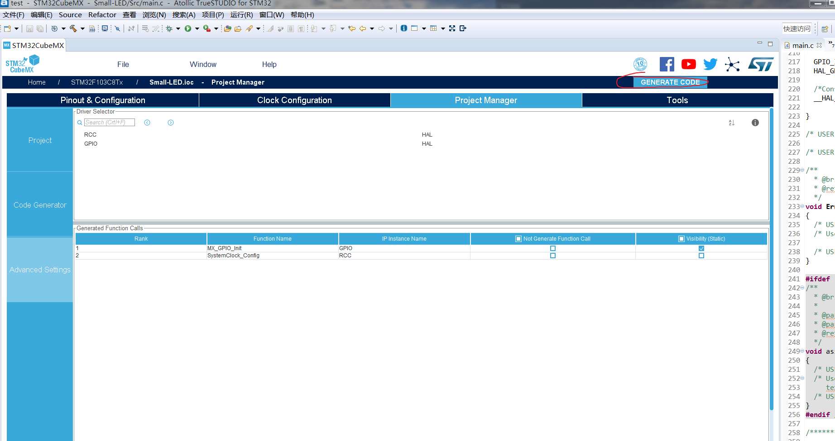Image resolution: width=835 pixels, height=441 pixels.
Task: Click the ST community network icon
Action: point(732,64)
